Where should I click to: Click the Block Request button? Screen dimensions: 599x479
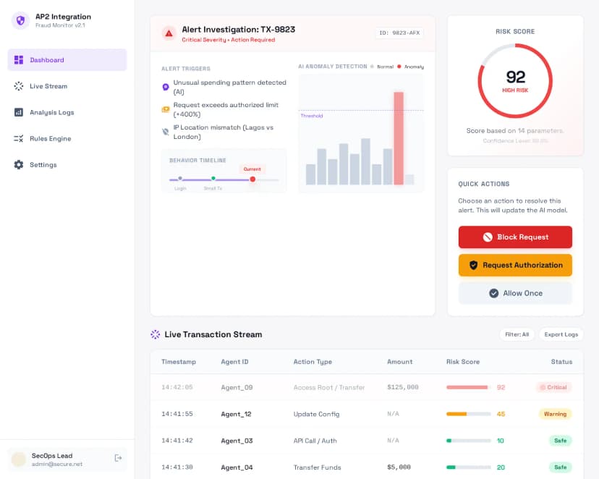[514, 237]
